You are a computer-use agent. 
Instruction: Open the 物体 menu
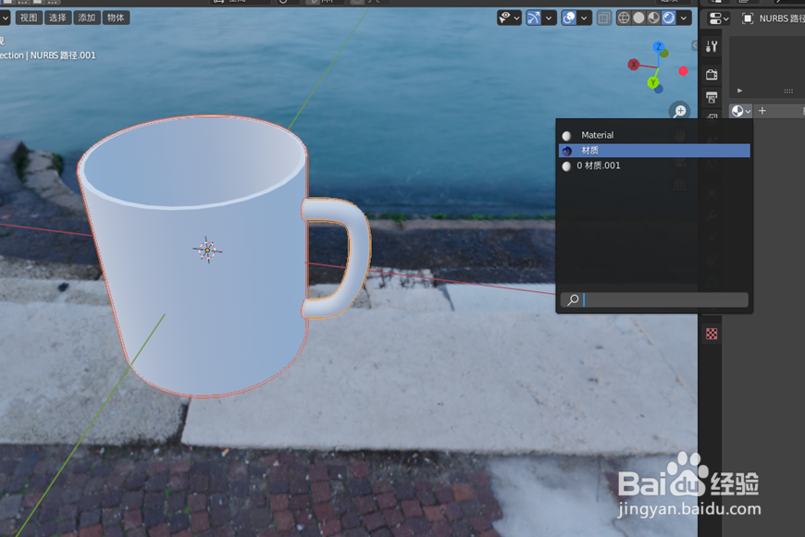(x=115, y=17)
